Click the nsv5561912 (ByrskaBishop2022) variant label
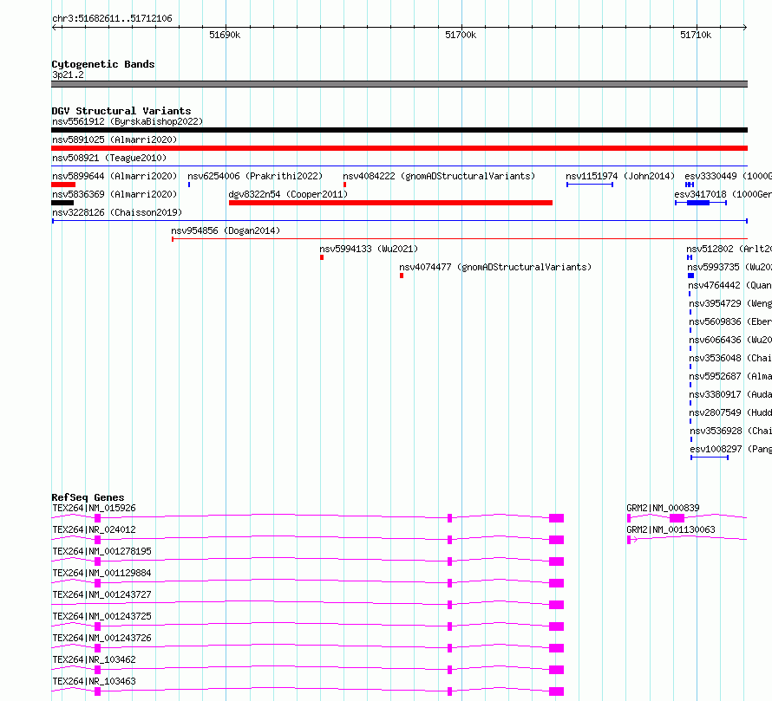 [128, 121]
